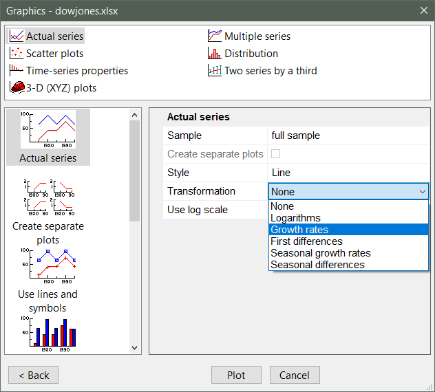Toggle the Create separate plots checkbox

(276, 154)
